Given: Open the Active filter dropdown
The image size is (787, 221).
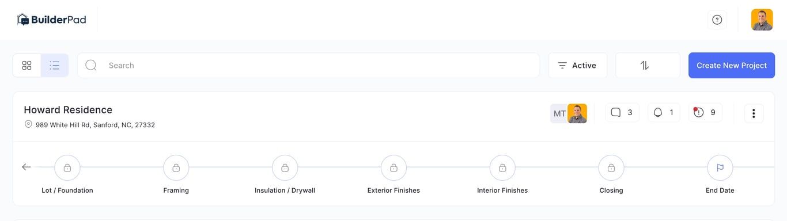Looking at the screenshot, I should (577, 66).
